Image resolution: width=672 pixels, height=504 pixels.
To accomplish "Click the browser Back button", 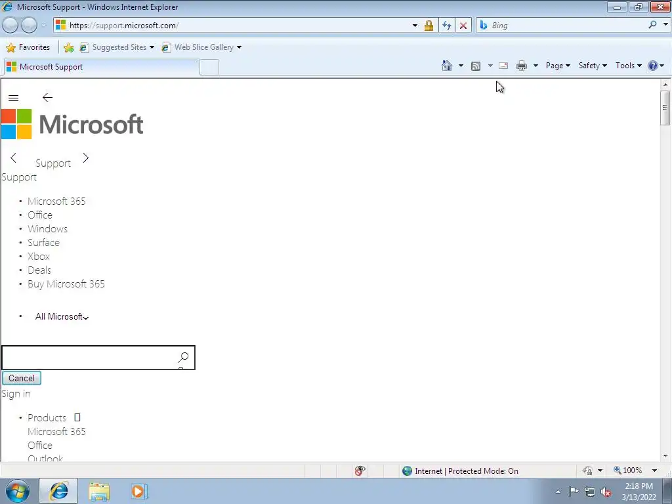I will point(10,26).
